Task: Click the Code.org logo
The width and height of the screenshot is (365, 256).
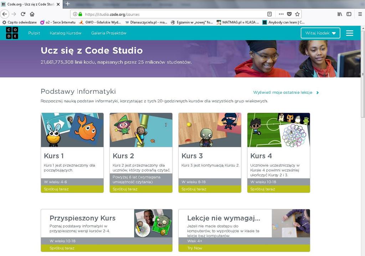Action: click(12, 33)
